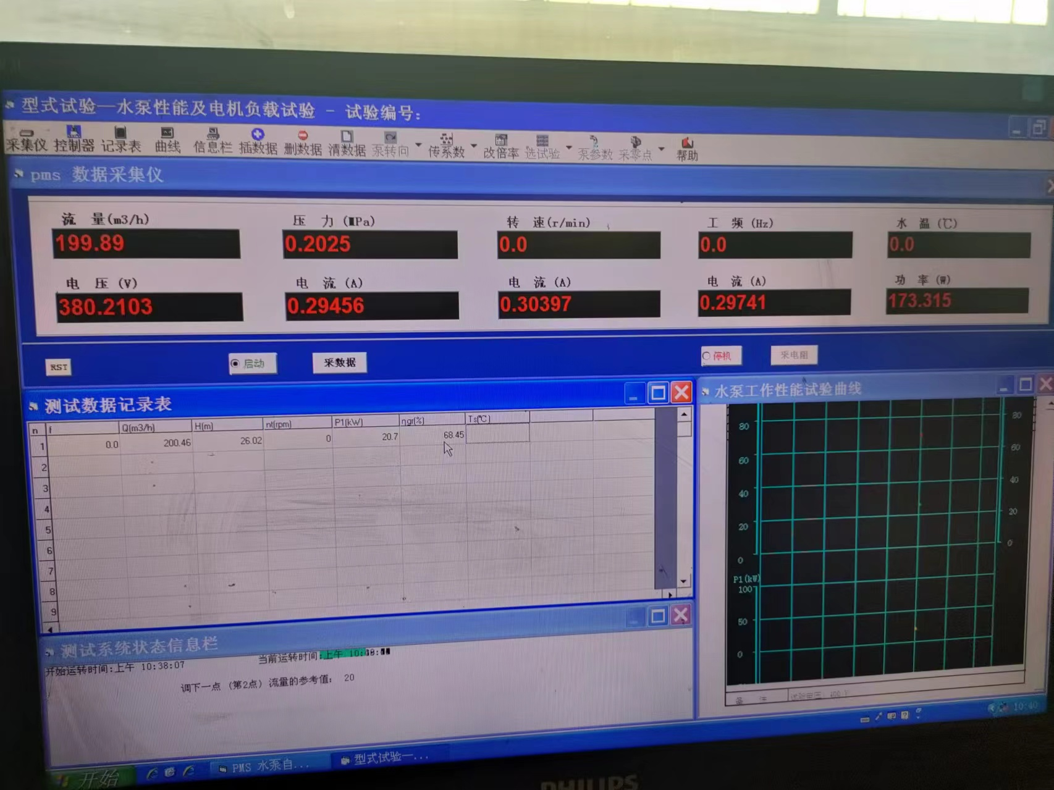Click 插数据 insert data icon
Image resolution: width=1054 pixels, height=790 pixels.
258,143
